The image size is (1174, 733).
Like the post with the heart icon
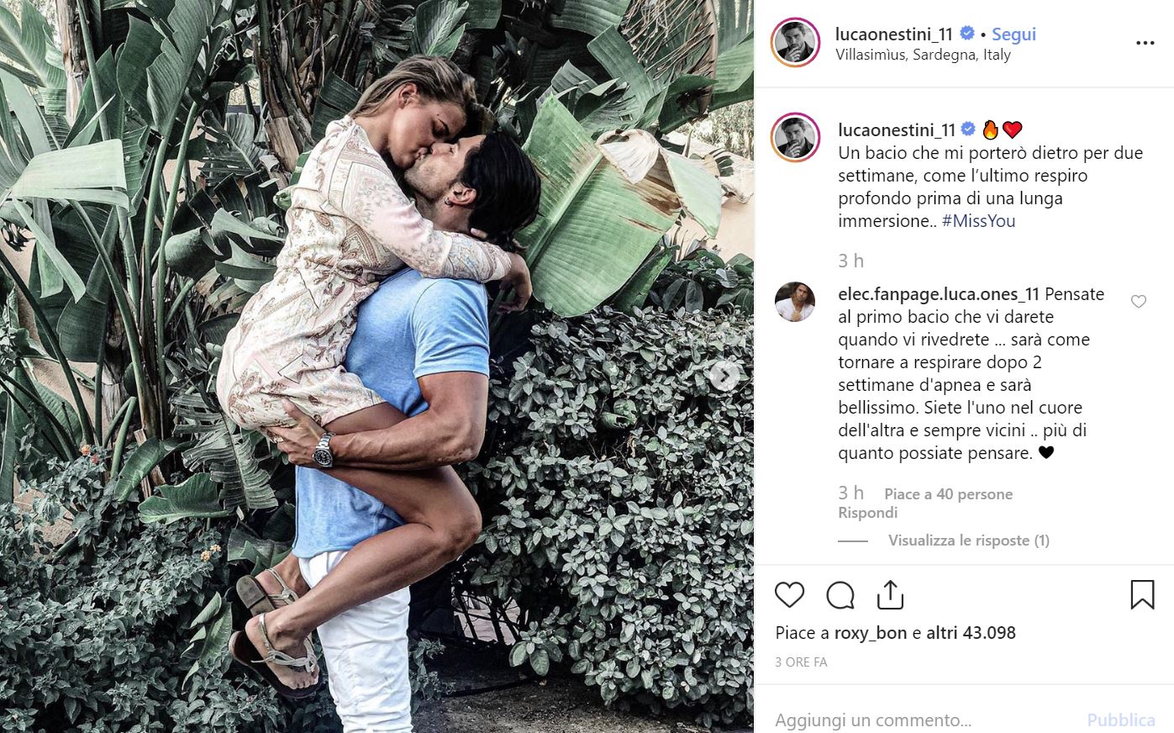[x=789, y=595]
